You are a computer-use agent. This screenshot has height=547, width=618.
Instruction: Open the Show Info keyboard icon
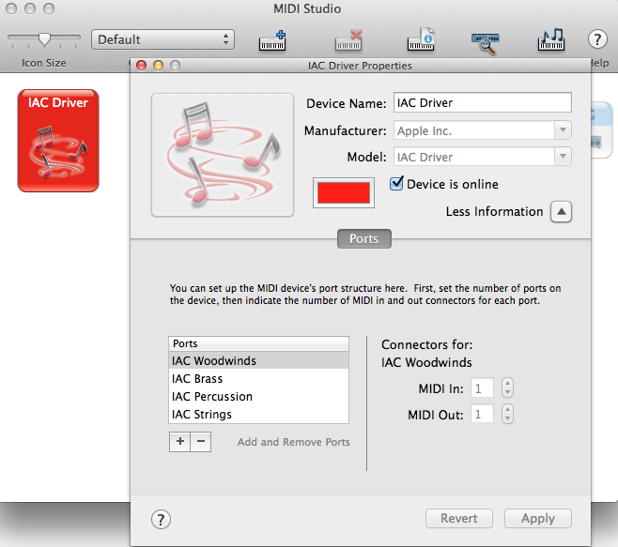pyautogui.click(x=421, y=39)
